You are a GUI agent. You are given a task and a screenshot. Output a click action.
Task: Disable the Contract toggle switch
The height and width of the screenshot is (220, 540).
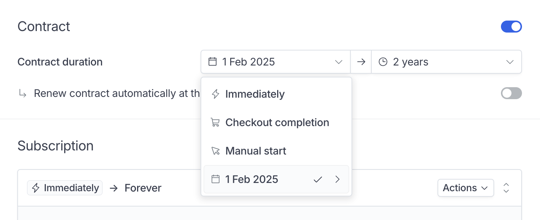coord(511,27)
